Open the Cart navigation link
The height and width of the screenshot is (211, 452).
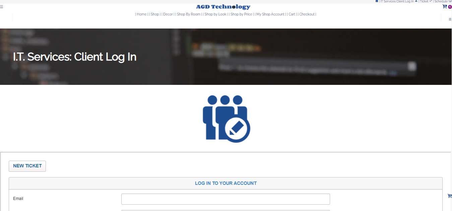point(292,14)
